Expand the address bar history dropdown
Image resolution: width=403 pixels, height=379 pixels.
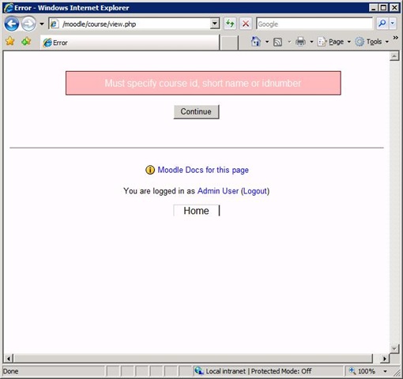215,24
